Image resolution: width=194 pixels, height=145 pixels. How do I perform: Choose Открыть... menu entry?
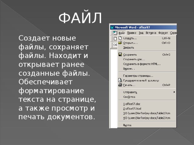click(147, 43)
